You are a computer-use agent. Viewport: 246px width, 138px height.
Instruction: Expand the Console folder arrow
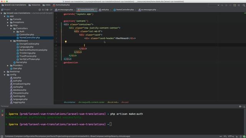(8, 20)
